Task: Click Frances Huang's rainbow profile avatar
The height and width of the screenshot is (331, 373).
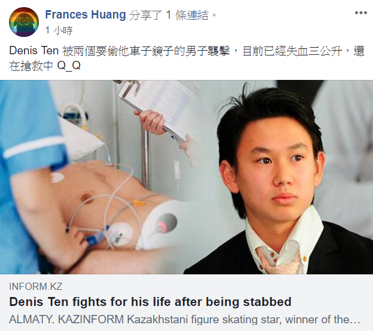Action: [24, 22]
